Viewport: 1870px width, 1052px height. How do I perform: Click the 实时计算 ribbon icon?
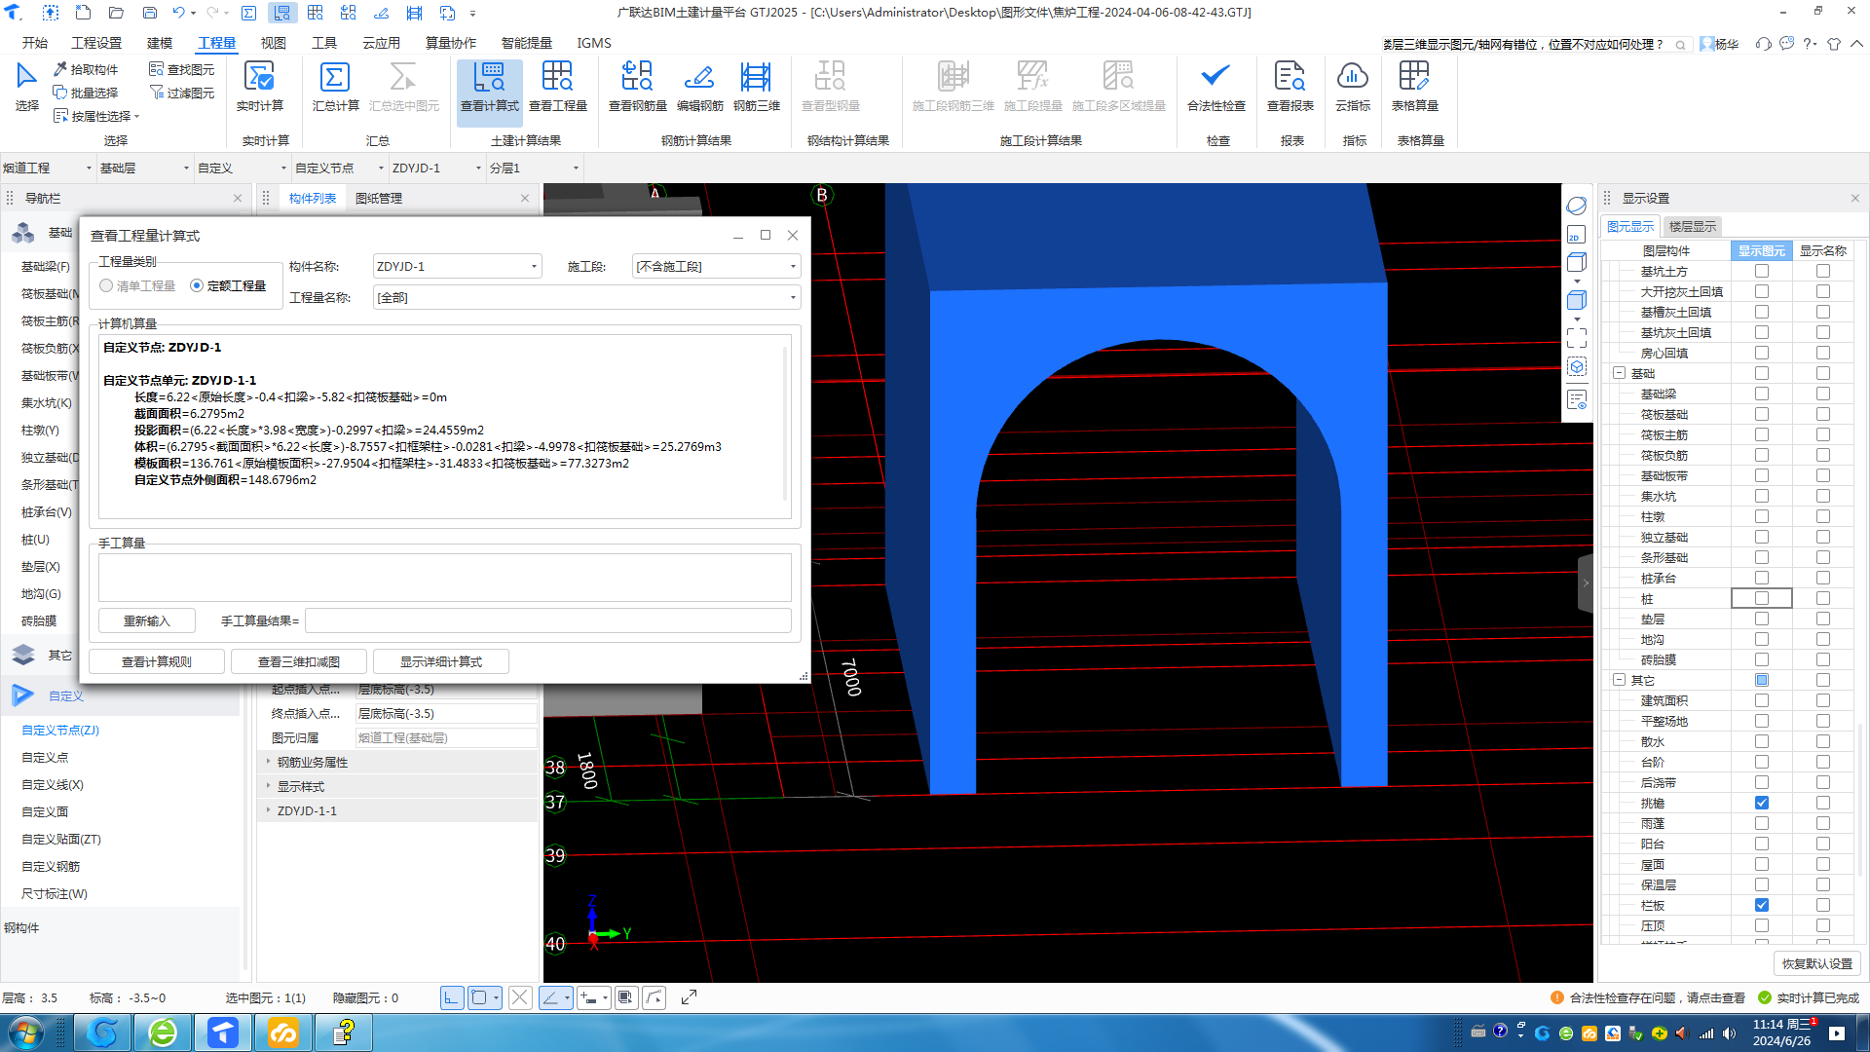(x=259, y=87)
